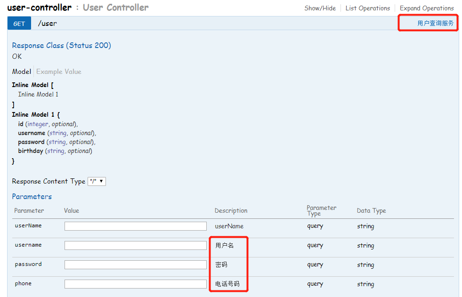This screenshot has height=297, width=462.
Task: Click 'string' in the userName row
Action: click(365, 226)
